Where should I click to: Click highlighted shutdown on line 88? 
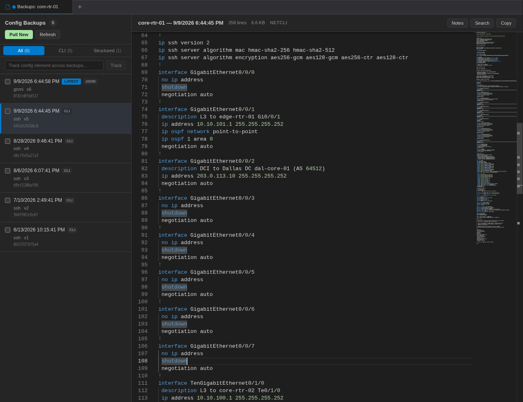click(174, 213)
